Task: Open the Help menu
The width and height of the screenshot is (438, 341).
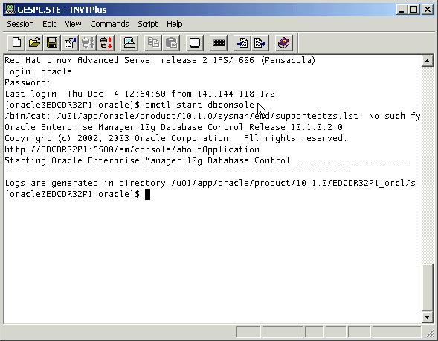Action: pos(175,24)
